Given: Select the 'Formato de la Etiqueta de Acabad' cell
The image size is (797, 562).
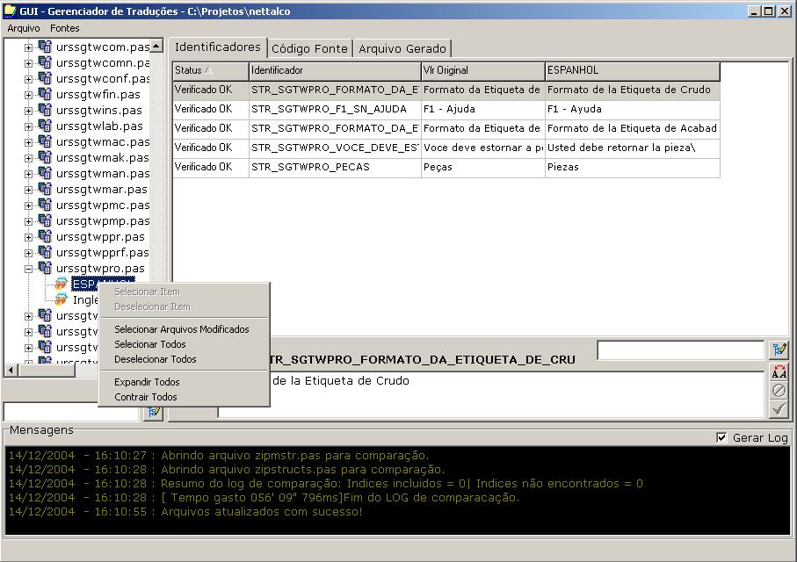Looking at the screenshot, I should [x=633, y=128].
